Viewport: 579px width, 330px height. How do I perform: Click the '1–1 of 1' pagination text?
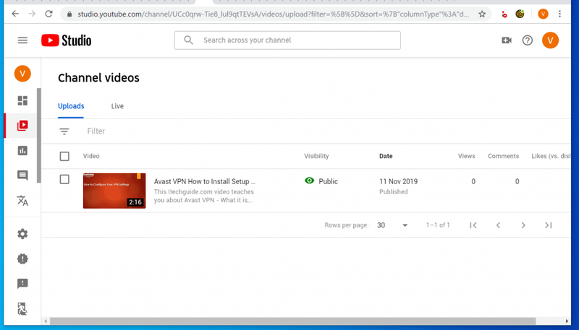[438, 225]
